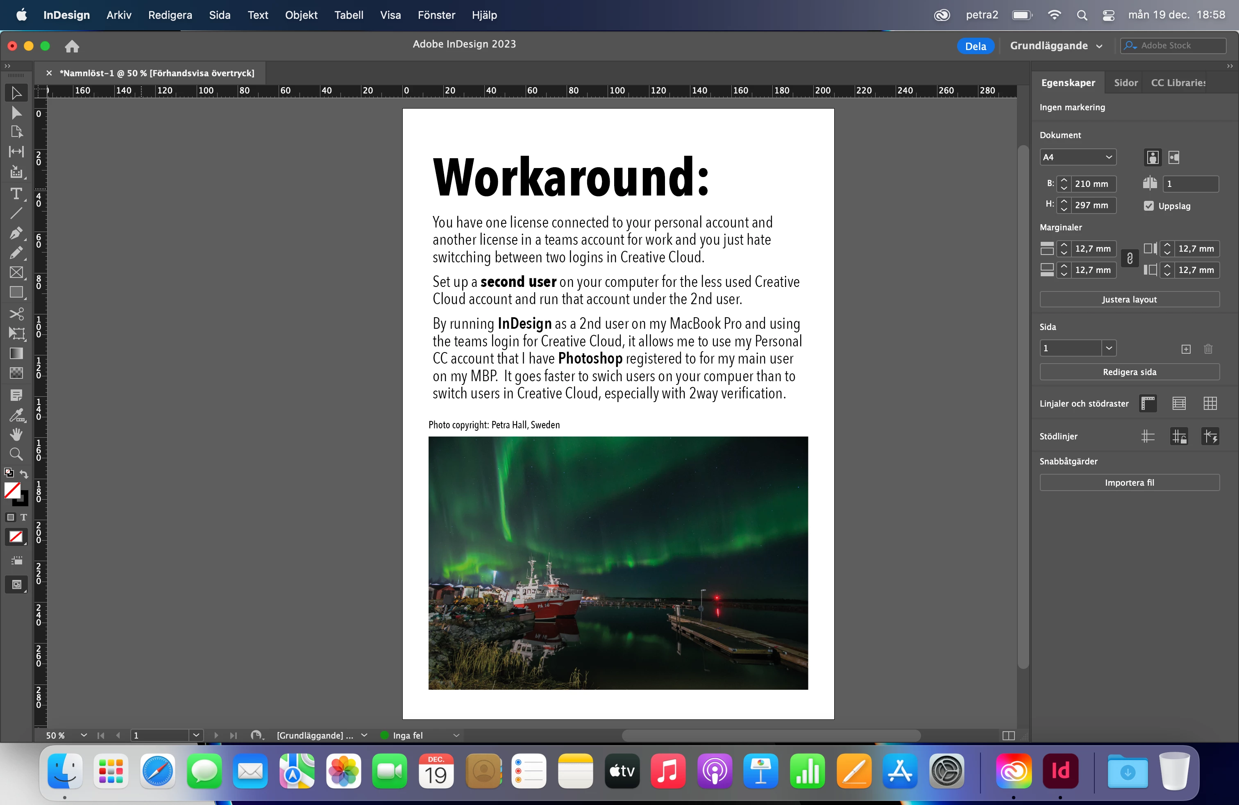The height and width of the screenshot is (805, 1239).
Task: Toggle the margin link chain icon
Action: [x=1130, y=259]
